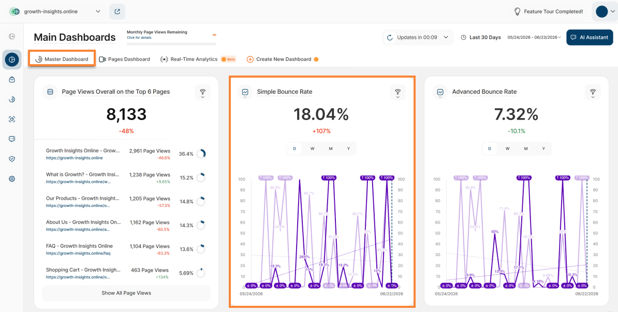Click filter icon on Simple Bounce Rate

click(398, 92)
